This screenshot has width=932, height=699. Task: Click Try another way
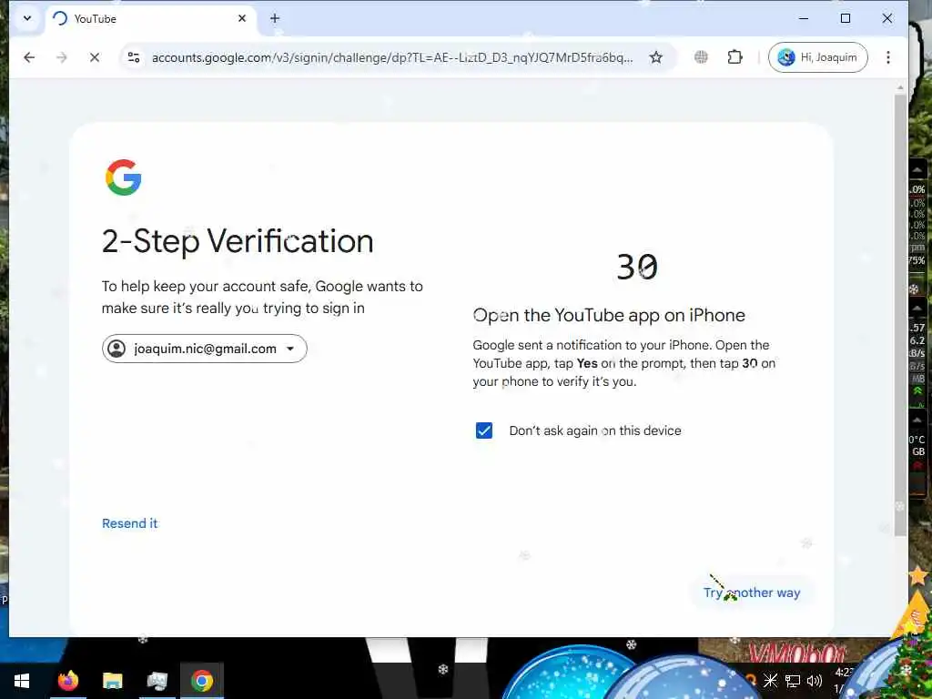click(752, 593)
